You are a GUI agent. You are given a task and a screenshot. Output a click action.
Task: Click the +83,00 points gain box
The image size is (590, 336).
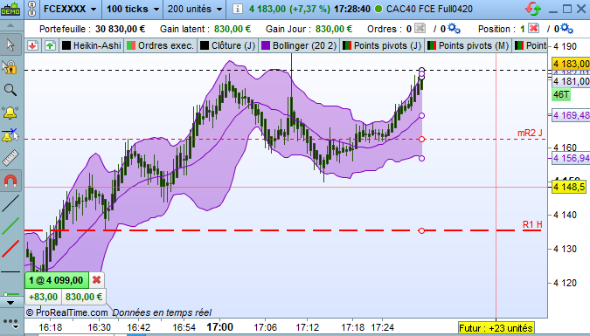tap(44, 297)
